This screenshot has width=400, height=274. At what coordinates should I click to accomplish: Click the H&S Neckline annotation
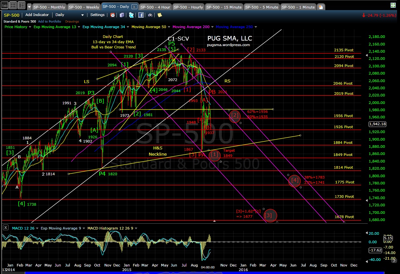tap(158, 151)
